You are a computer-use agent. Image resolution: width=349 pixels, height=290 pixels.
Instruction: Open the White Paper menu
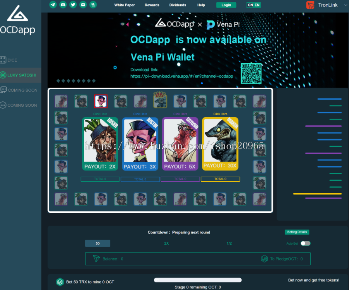coord(124,5)
